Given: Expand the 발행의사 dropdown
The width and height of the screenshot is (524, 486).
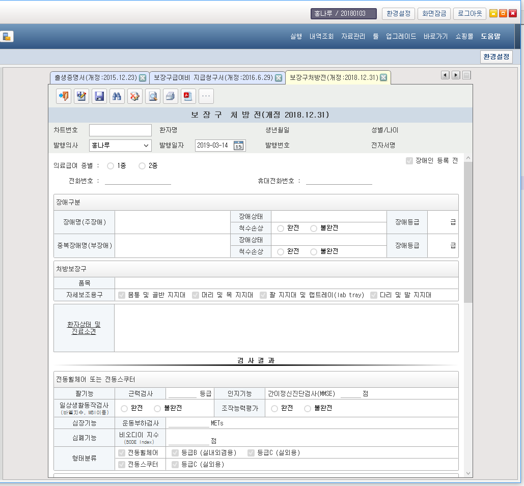Looking at the screenshot, I should [146, 146].
